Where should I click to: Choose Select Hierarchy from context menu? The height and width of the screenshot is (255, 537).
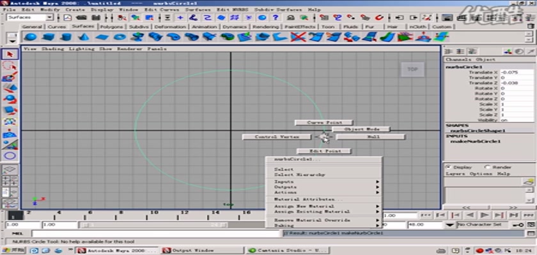pos(299,175)
